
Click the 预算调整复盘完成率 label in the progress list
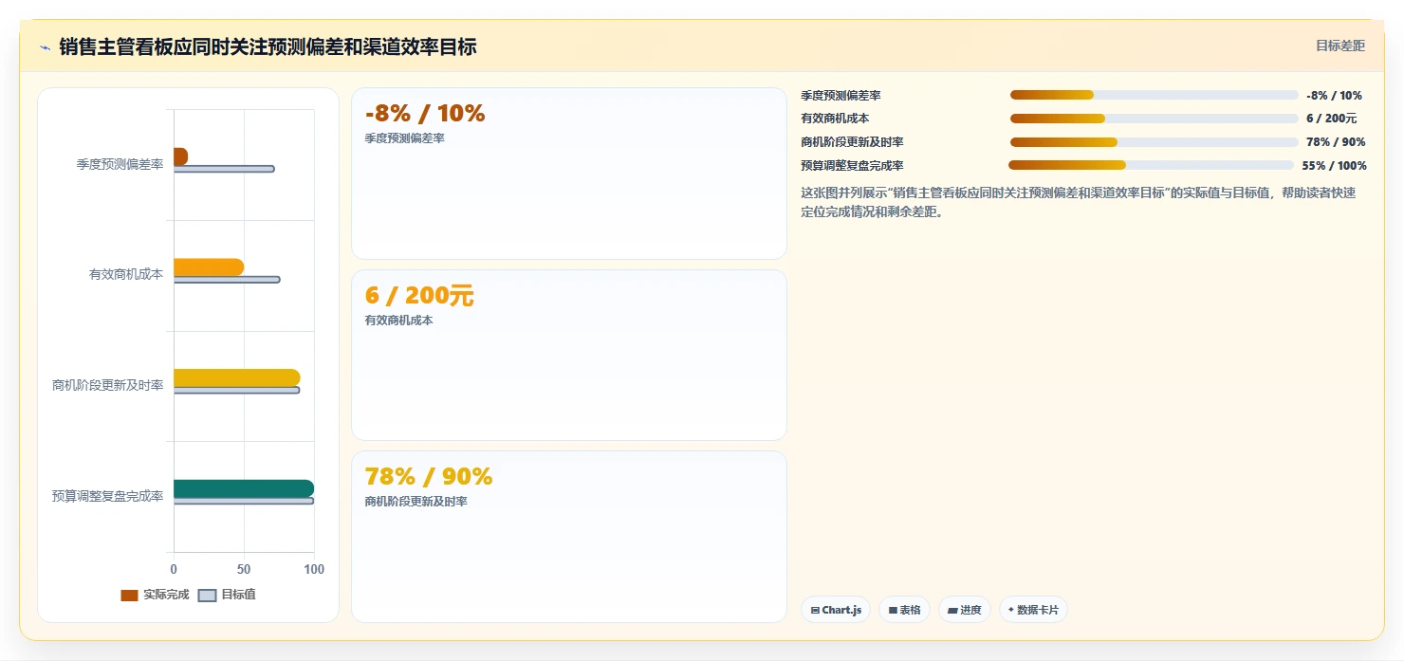[852, 165]
